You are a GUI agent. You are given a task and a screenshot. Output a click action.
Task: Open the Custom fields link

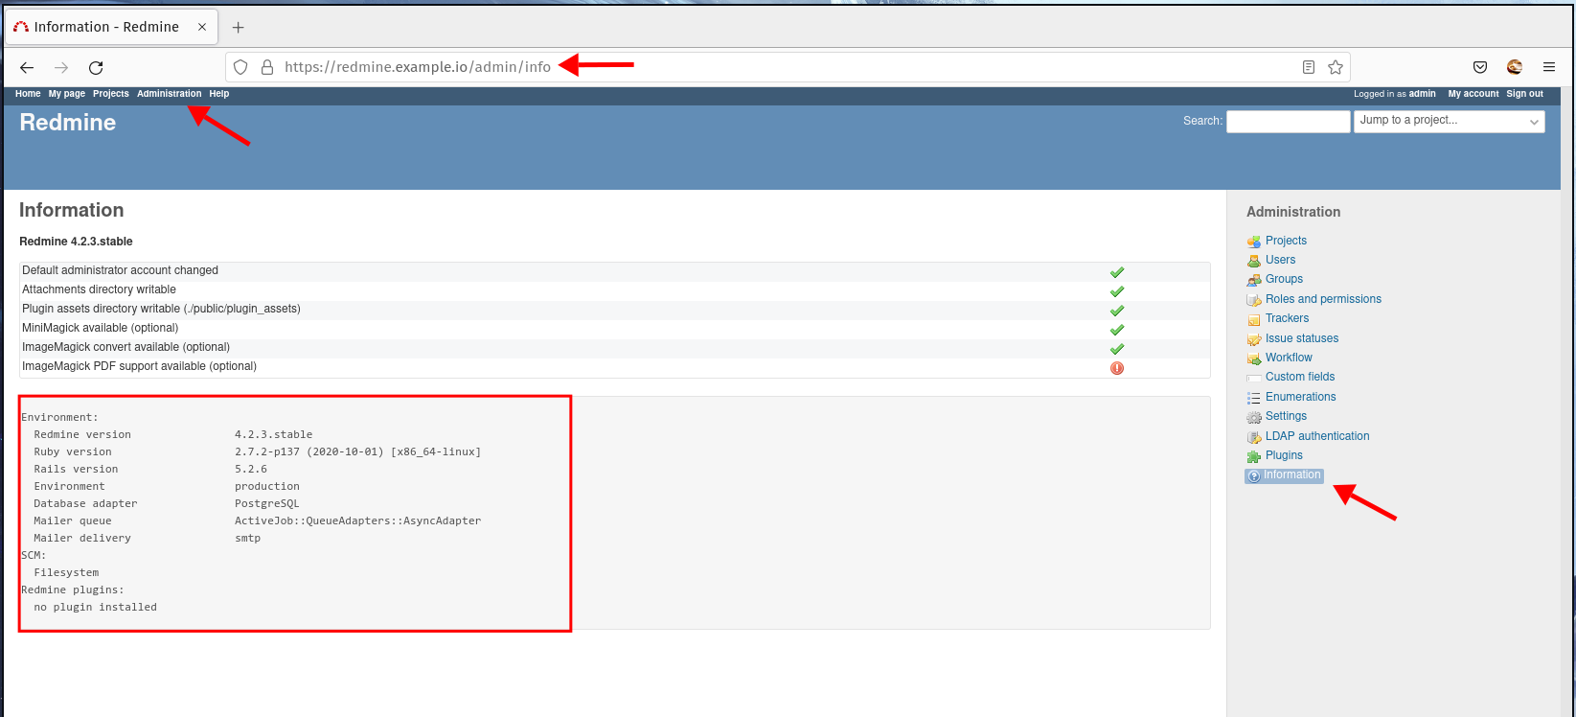coord(1300,377)
